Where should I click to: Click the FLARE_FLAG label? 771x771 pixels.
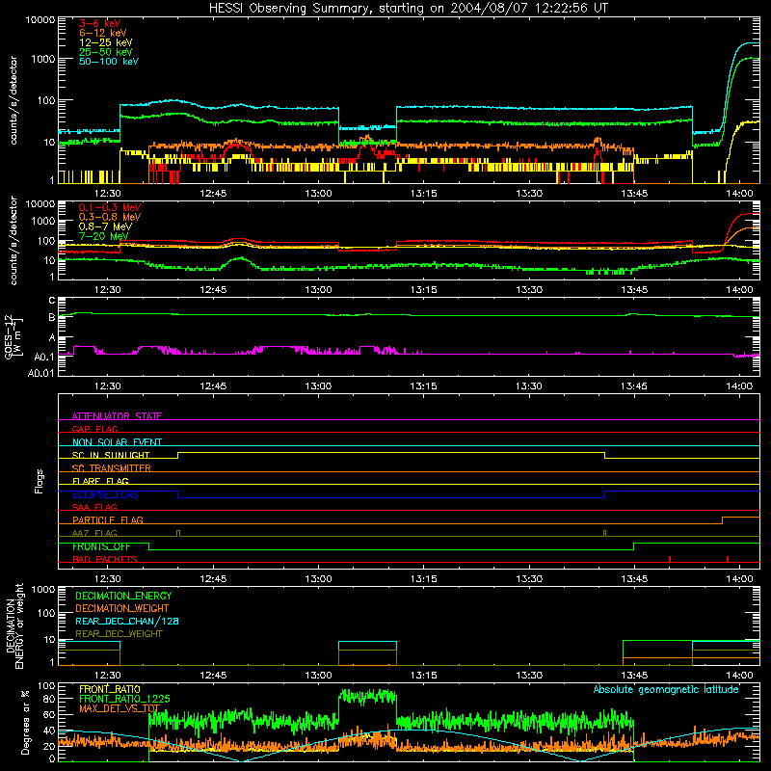click(100, 481)
